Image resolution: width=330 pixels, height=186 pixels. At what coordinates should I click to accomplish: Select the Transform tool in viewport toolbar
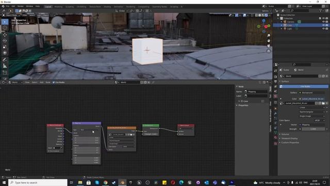(x=5, y=53)
